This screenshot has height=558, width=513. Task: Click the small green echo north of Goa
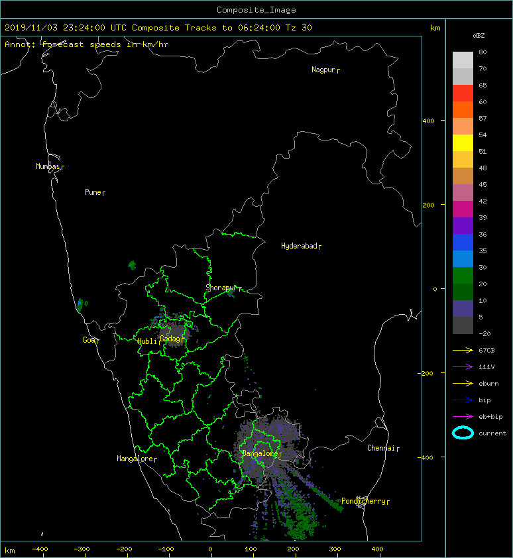pyautogui.click(x=80, y=305)
